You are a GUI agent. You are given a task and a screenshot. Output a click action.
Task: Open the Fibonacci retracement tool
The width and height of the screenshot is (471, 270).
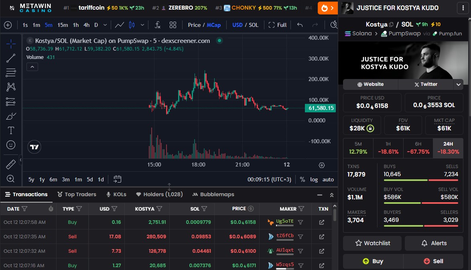click(11, 72)
